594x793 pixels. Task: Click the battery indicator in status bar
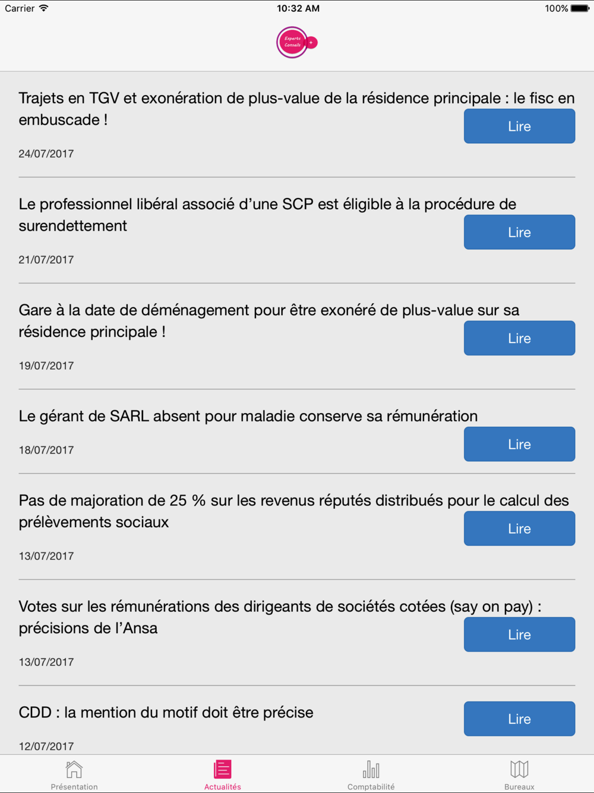580,8
